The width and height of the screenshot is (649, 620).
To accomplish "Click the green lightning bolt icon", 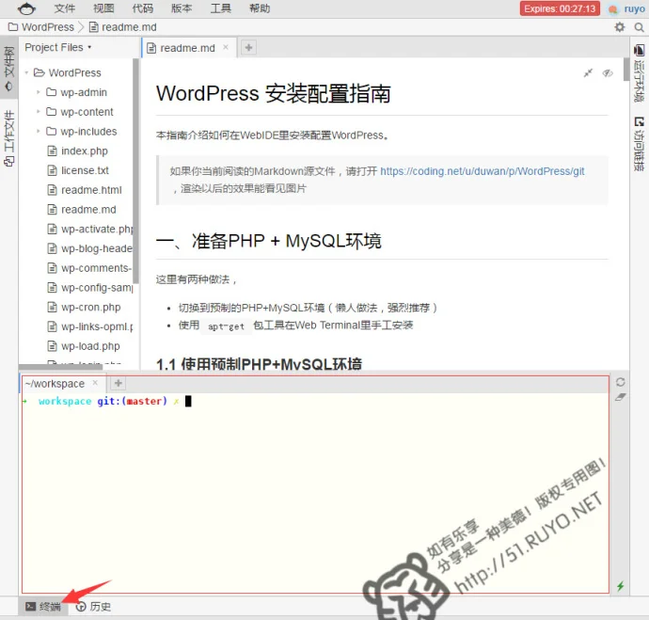I will point(620,586).
